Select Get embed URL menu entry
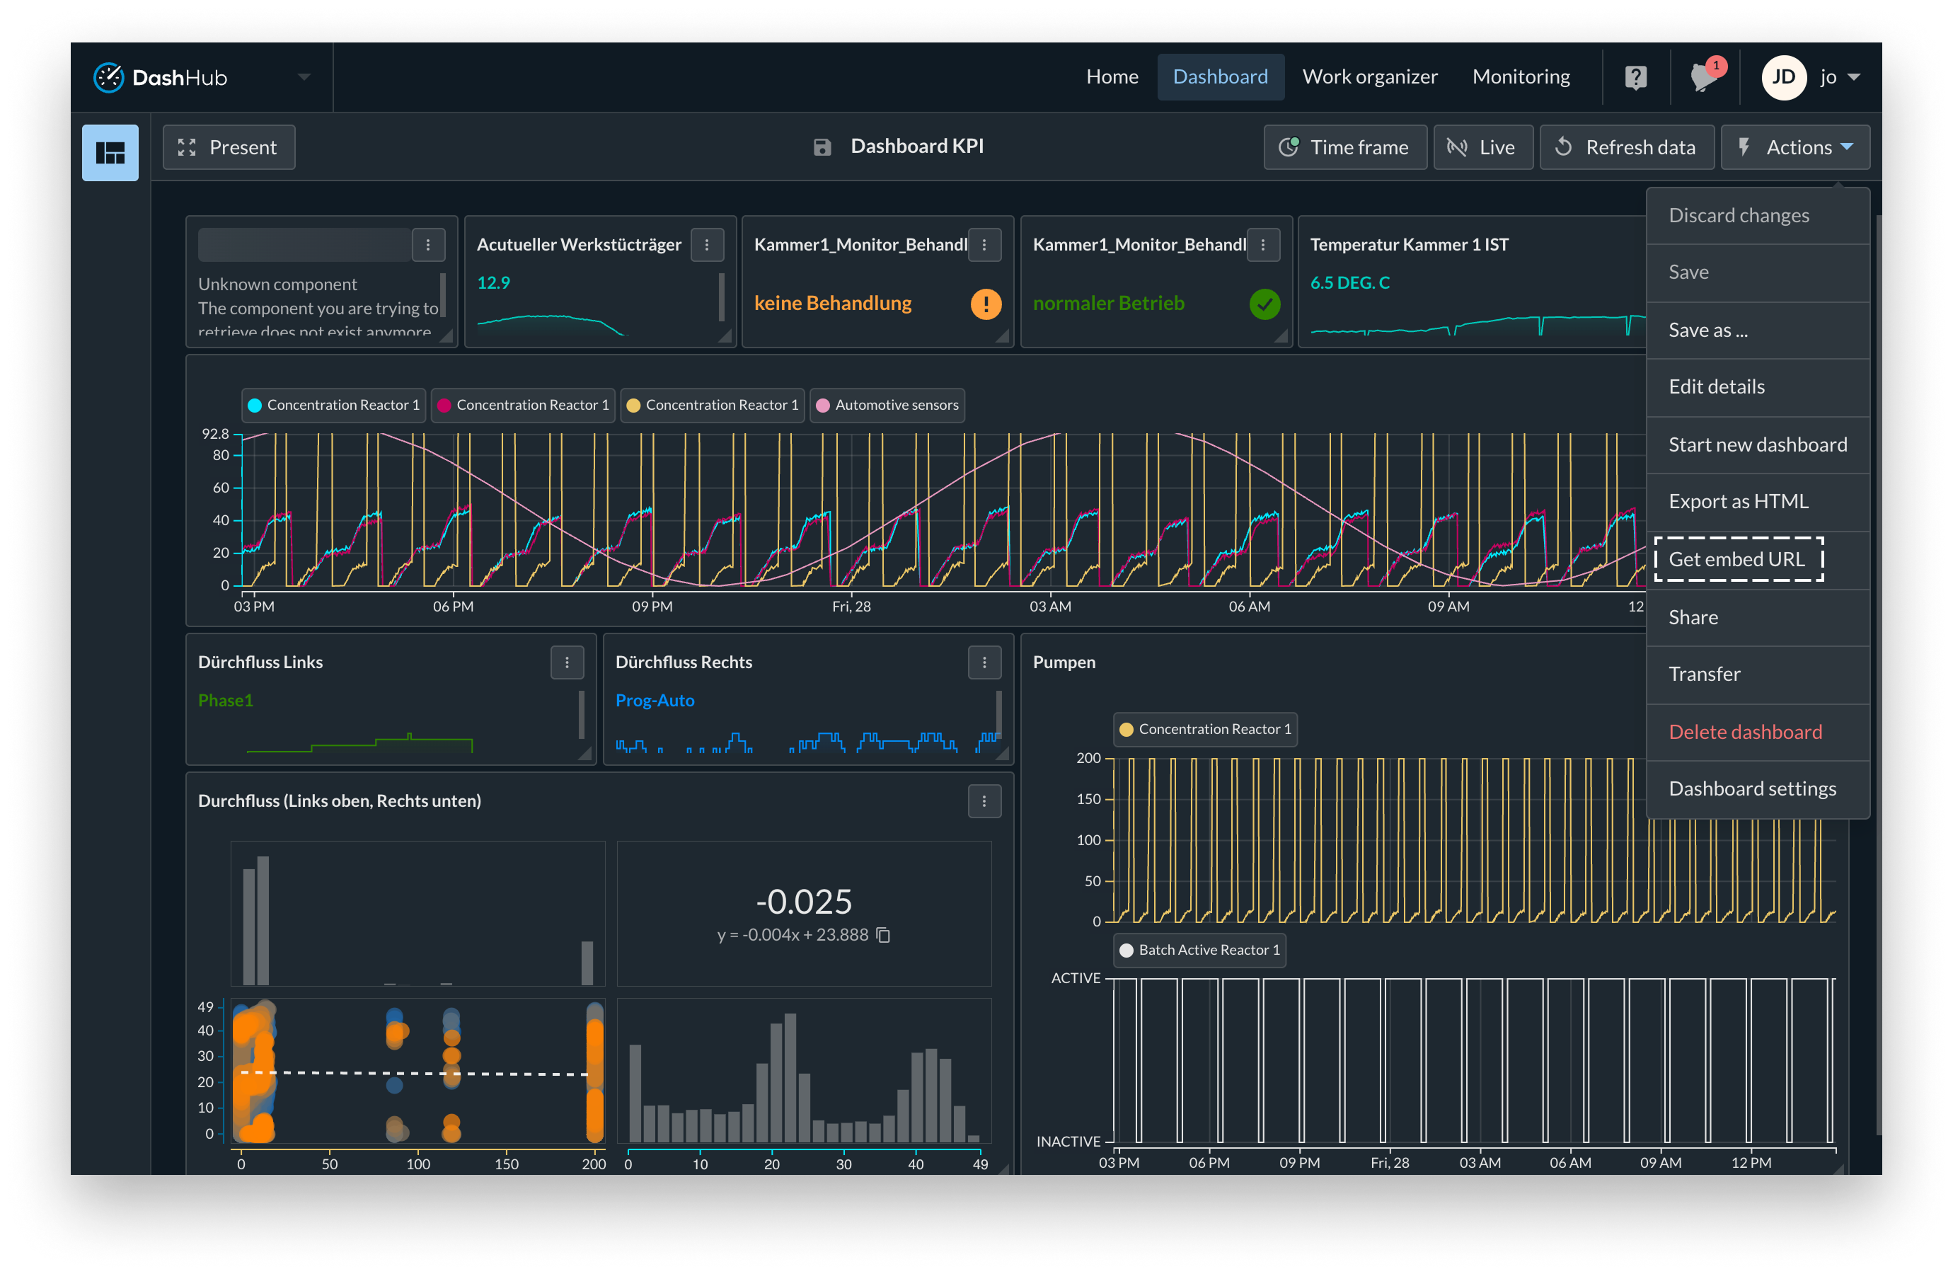 click(x=1737, y=560)
